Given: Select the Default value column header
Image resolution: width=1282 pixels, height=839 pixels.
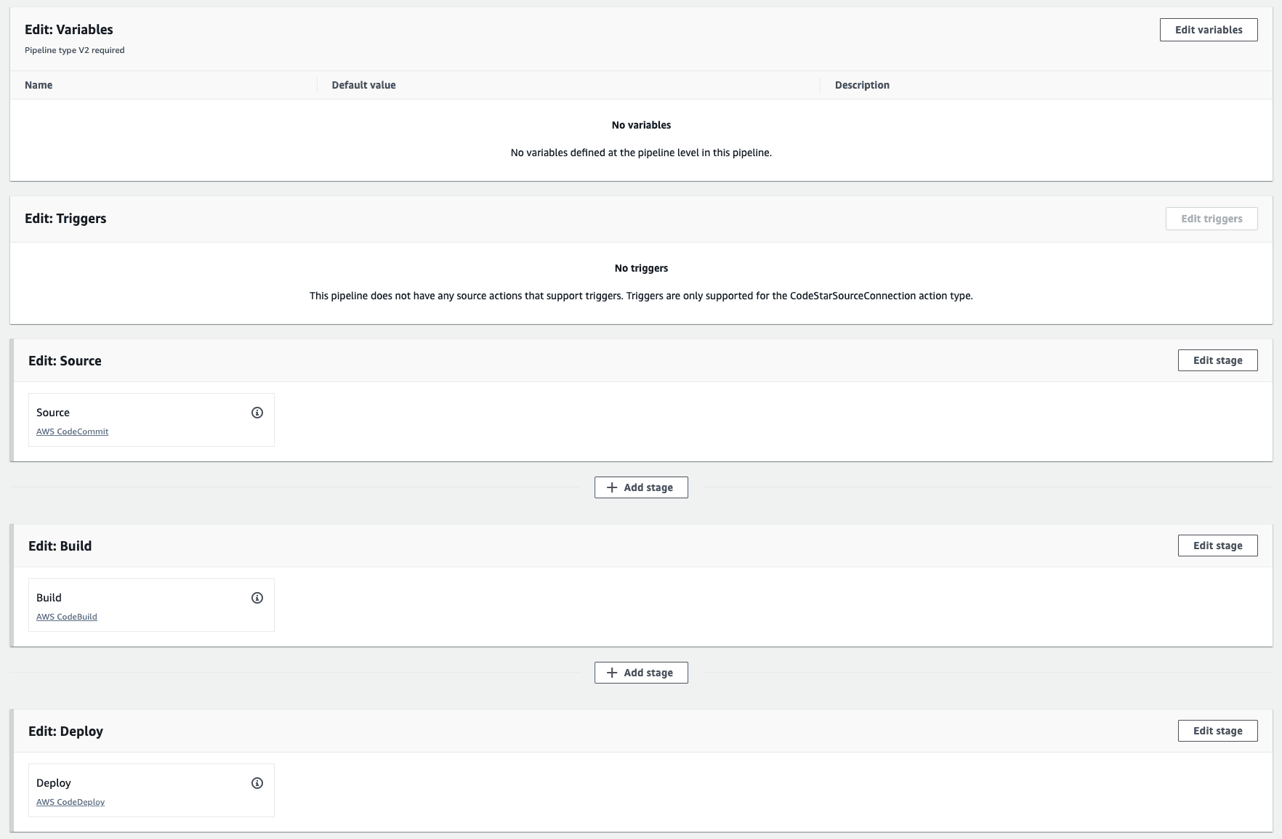Looking at the screenshot, I should tap(363, 85).
